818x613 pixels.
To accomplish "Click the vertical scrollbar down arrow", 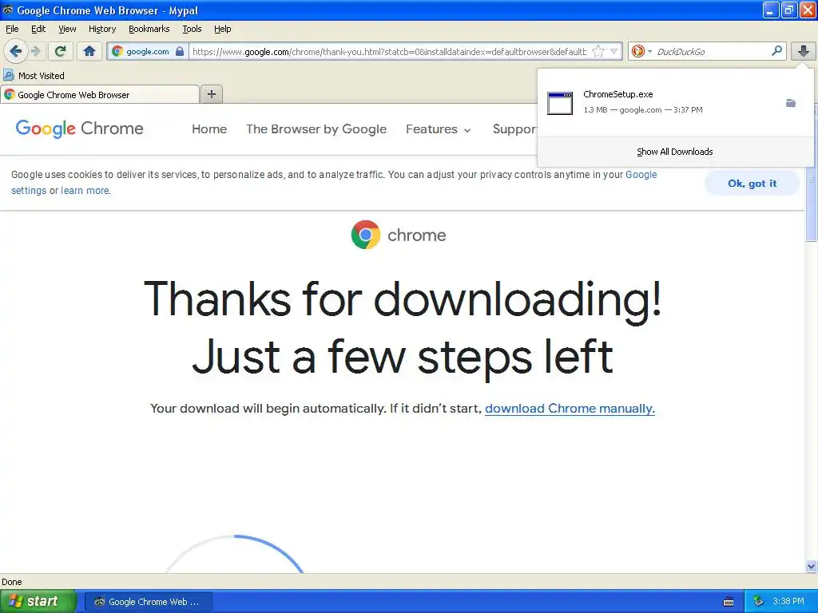I will [811, 567].
